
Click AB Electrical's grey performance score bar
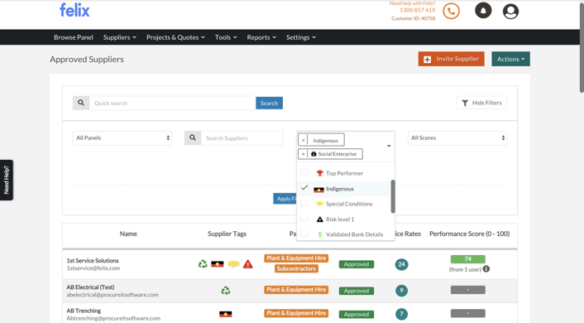tap(468, 290)
